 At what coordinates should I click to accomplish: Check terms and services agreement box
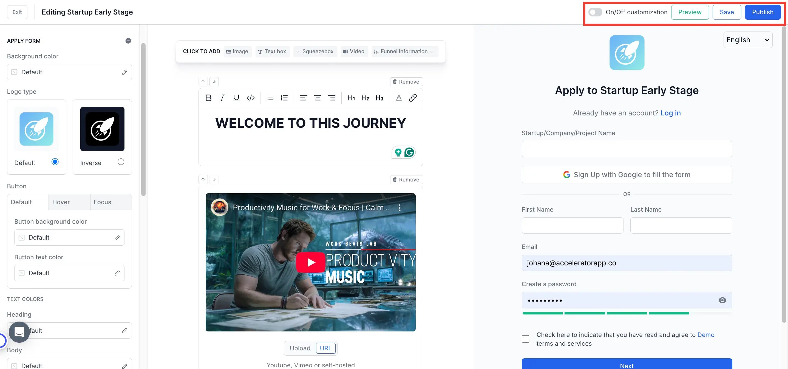click(x=525, y=339)
